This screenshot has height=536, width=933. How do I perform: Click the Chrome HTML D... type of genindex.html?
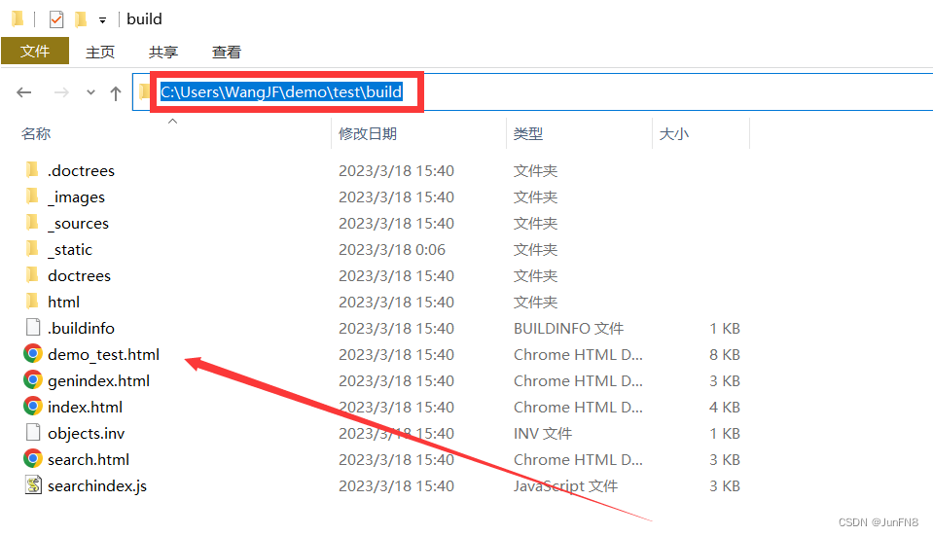click(578, 380)
